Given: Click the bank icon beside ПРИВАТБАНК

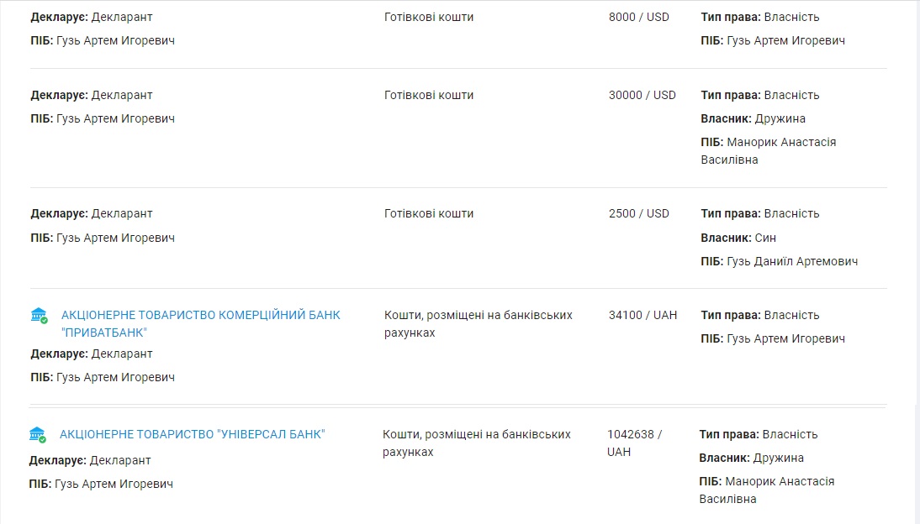Looking at the screenshot, I should tap(40, 316).
